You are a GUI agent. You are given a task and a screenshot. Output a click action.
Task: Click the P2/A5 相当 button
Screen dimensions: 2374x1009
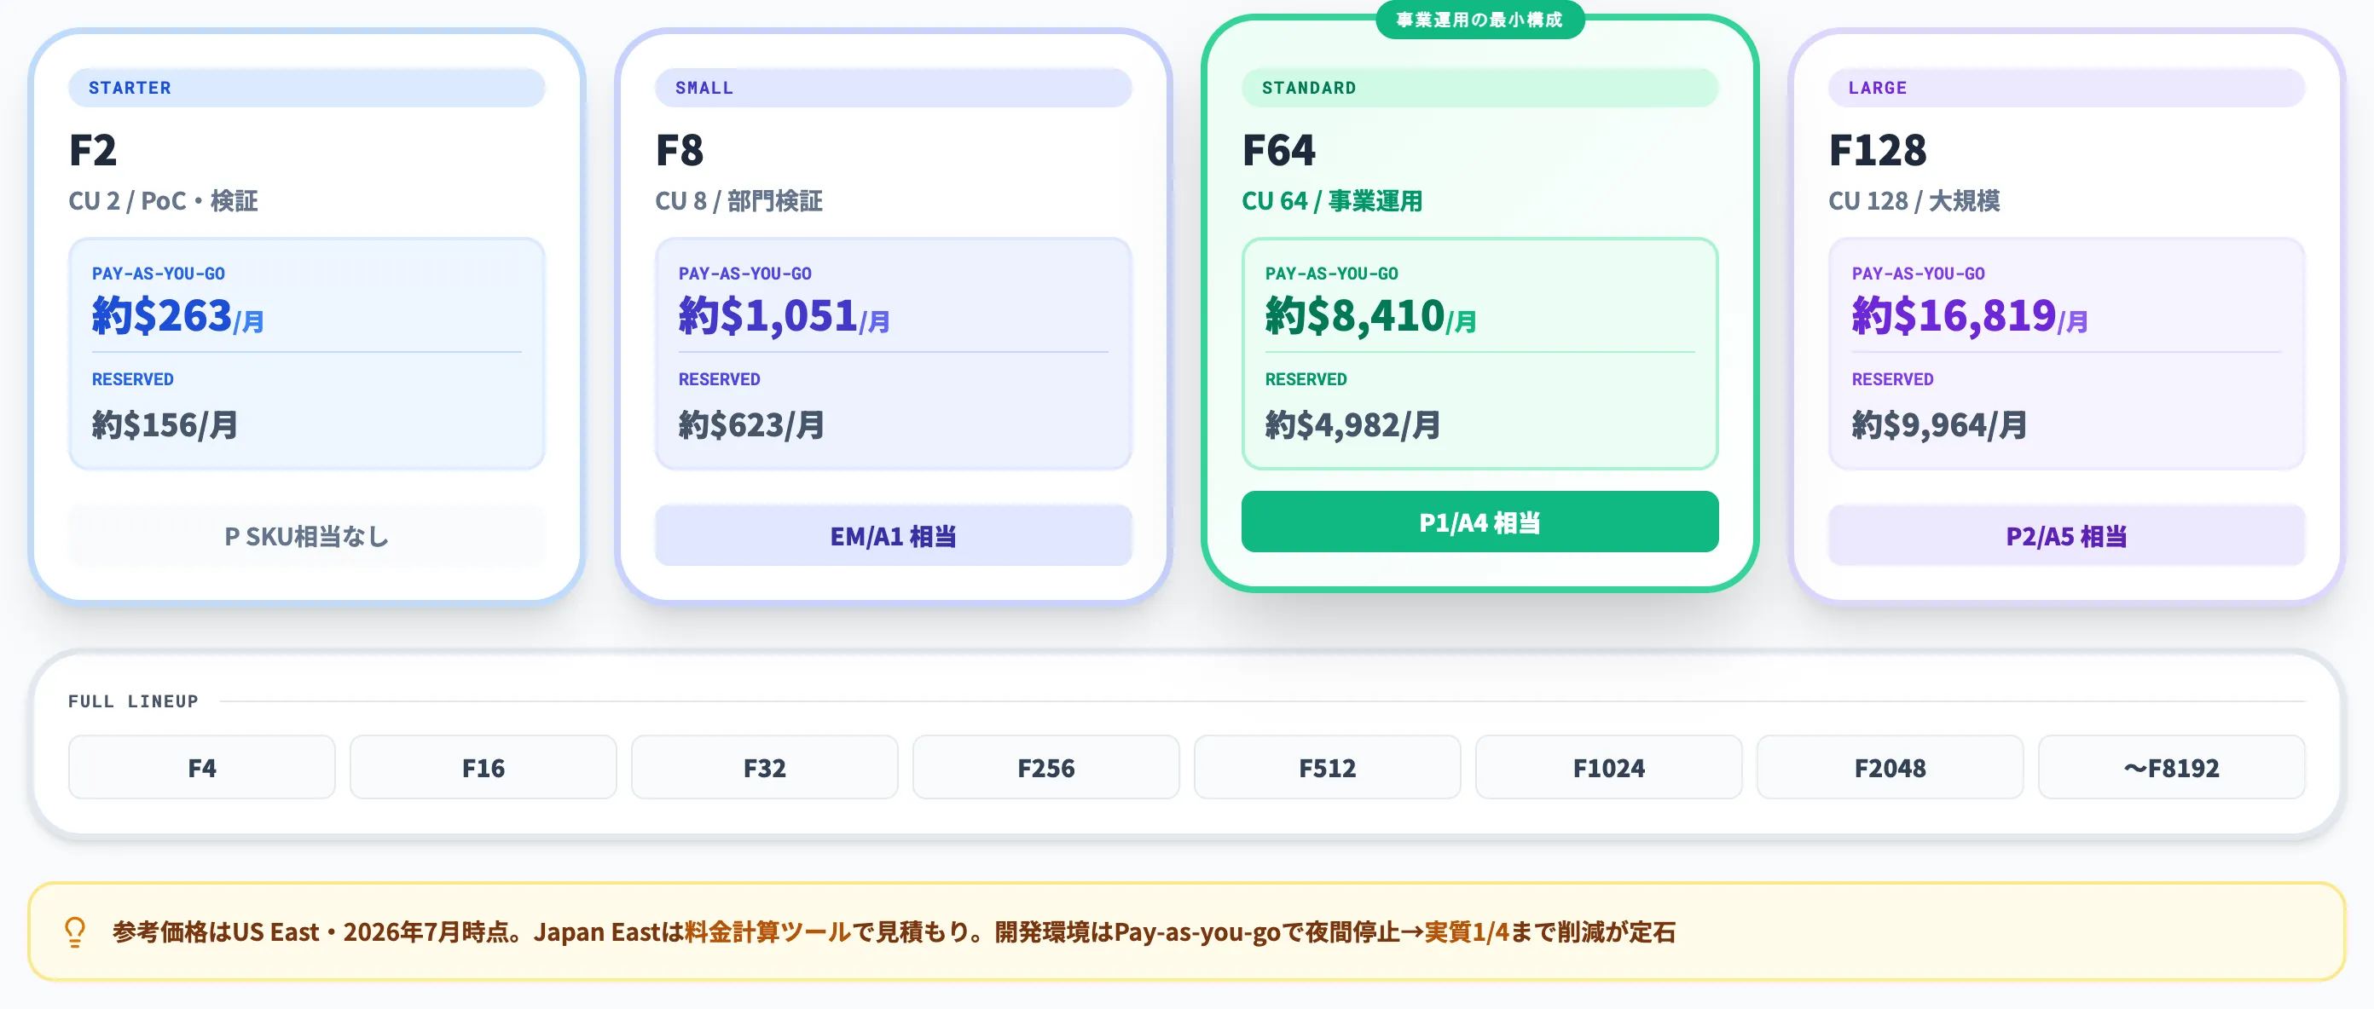[x=2066, y=535]
